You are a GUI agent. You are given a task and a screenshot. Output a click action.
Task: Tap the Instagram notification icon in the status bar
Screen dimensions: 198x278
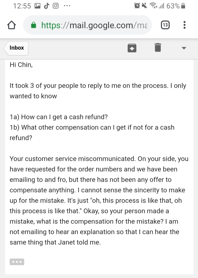pos(56,6)
